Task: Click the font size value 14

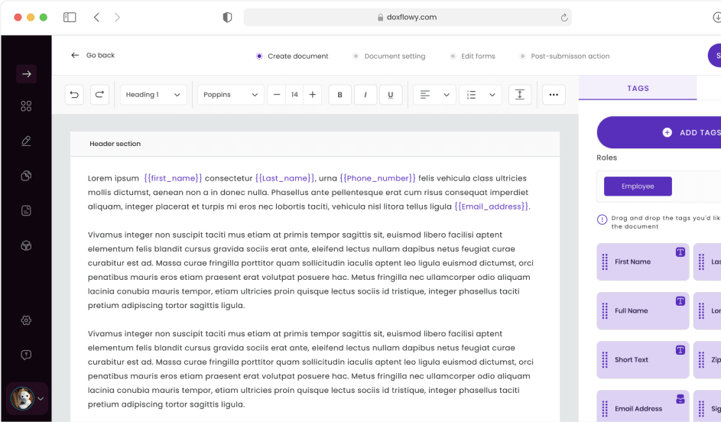Action: click(294, 95)
